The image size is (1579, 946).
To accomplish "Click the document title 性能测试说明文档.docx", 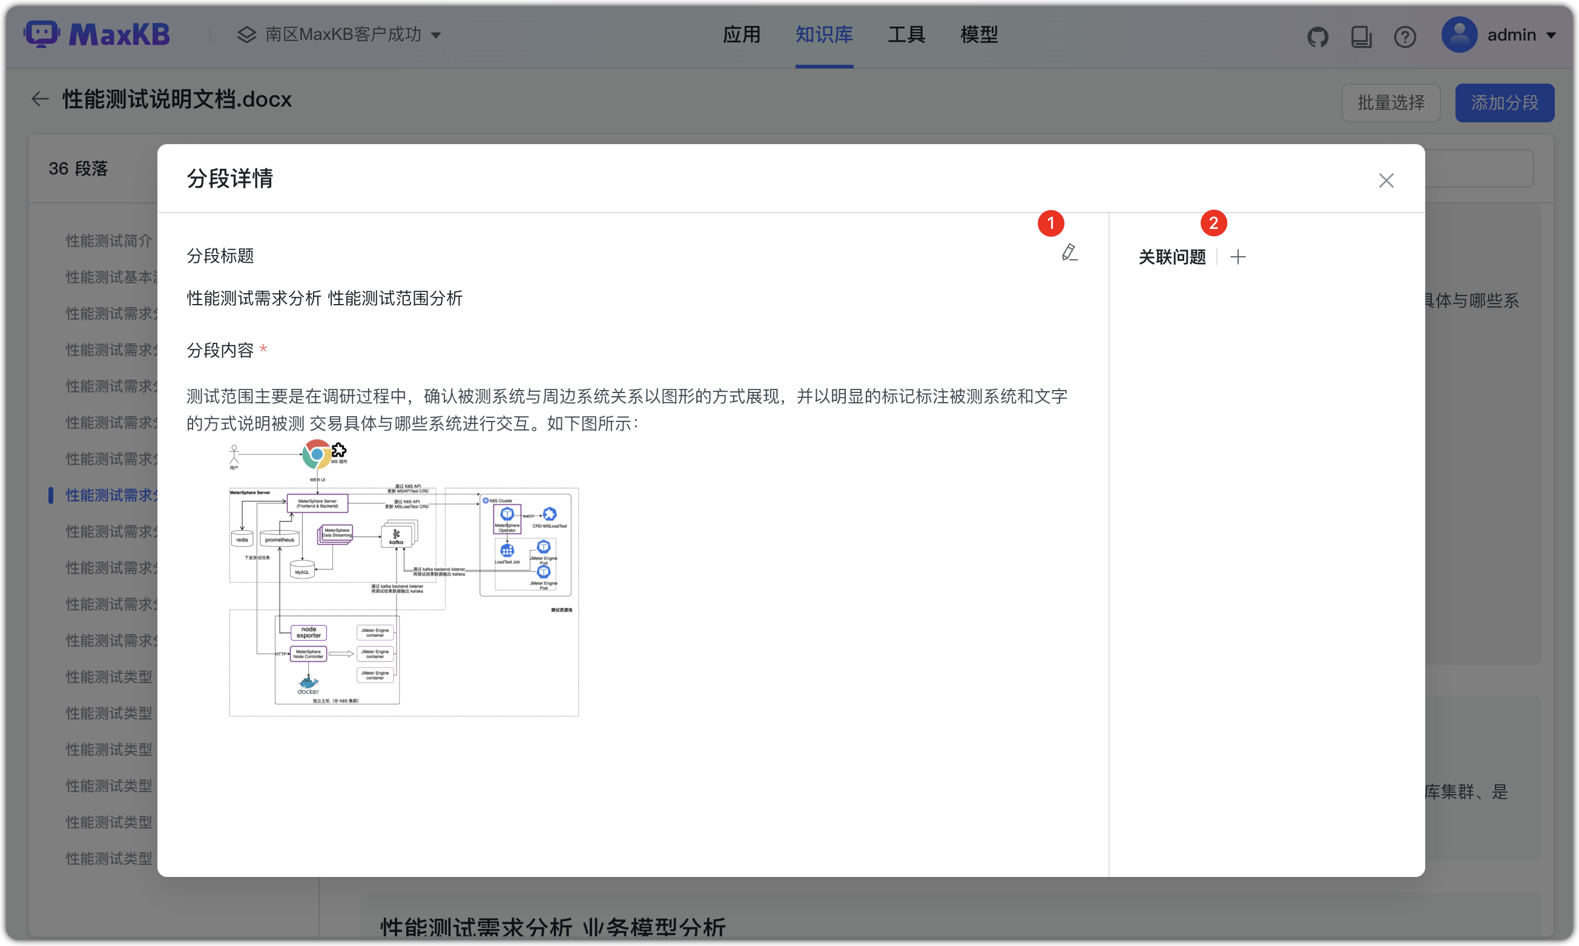I will pyautogui.click(x=177, y=99).
